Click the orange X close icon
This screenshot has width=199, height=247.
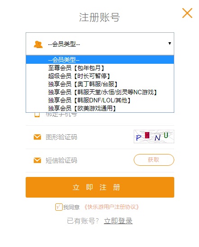187,13
